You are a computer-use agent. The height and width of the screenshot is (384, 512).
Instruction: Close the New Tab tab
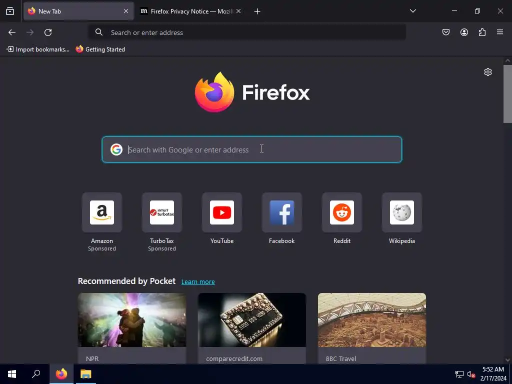pos(126,11)
